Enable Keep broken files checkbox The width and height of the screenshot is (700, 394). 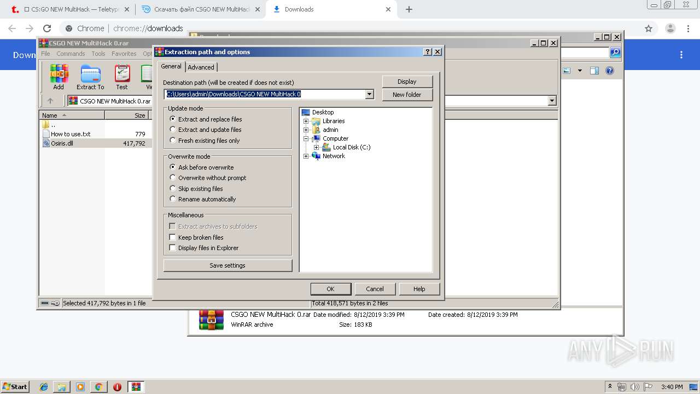coord(172,237)
